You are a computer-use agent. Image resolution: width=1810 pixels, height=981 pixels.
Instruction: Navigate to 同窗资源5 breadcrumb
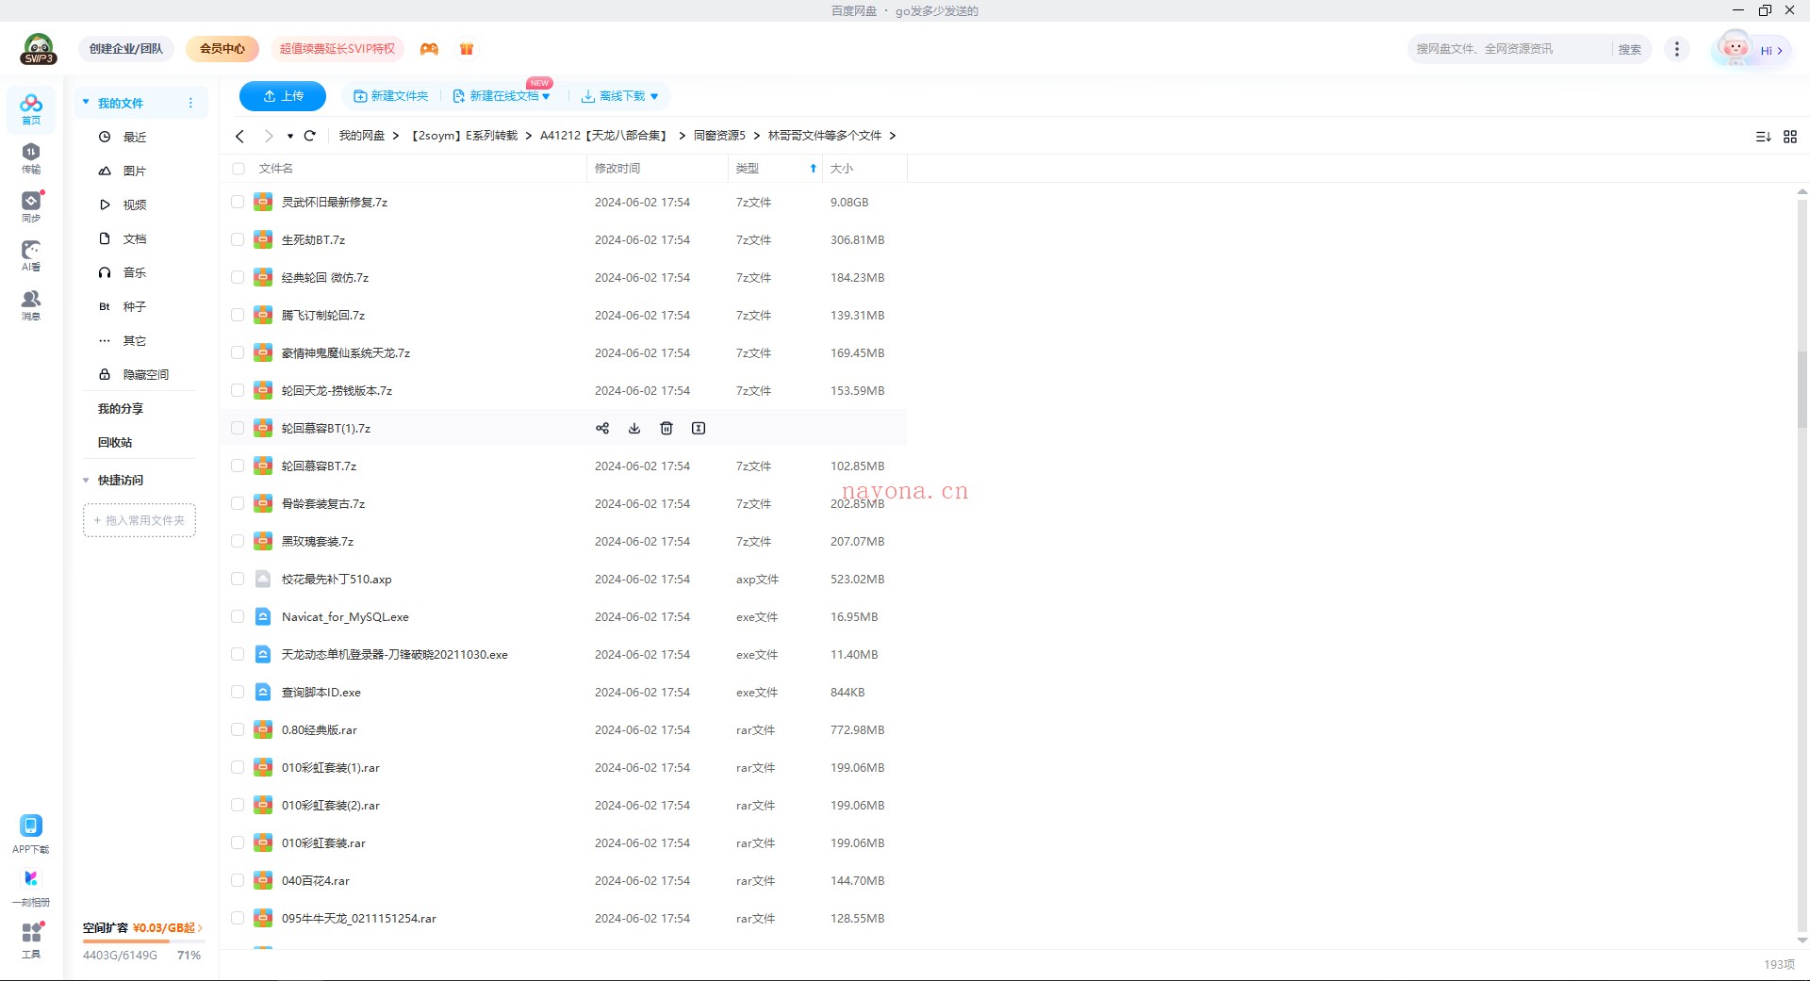click(719, 136)
